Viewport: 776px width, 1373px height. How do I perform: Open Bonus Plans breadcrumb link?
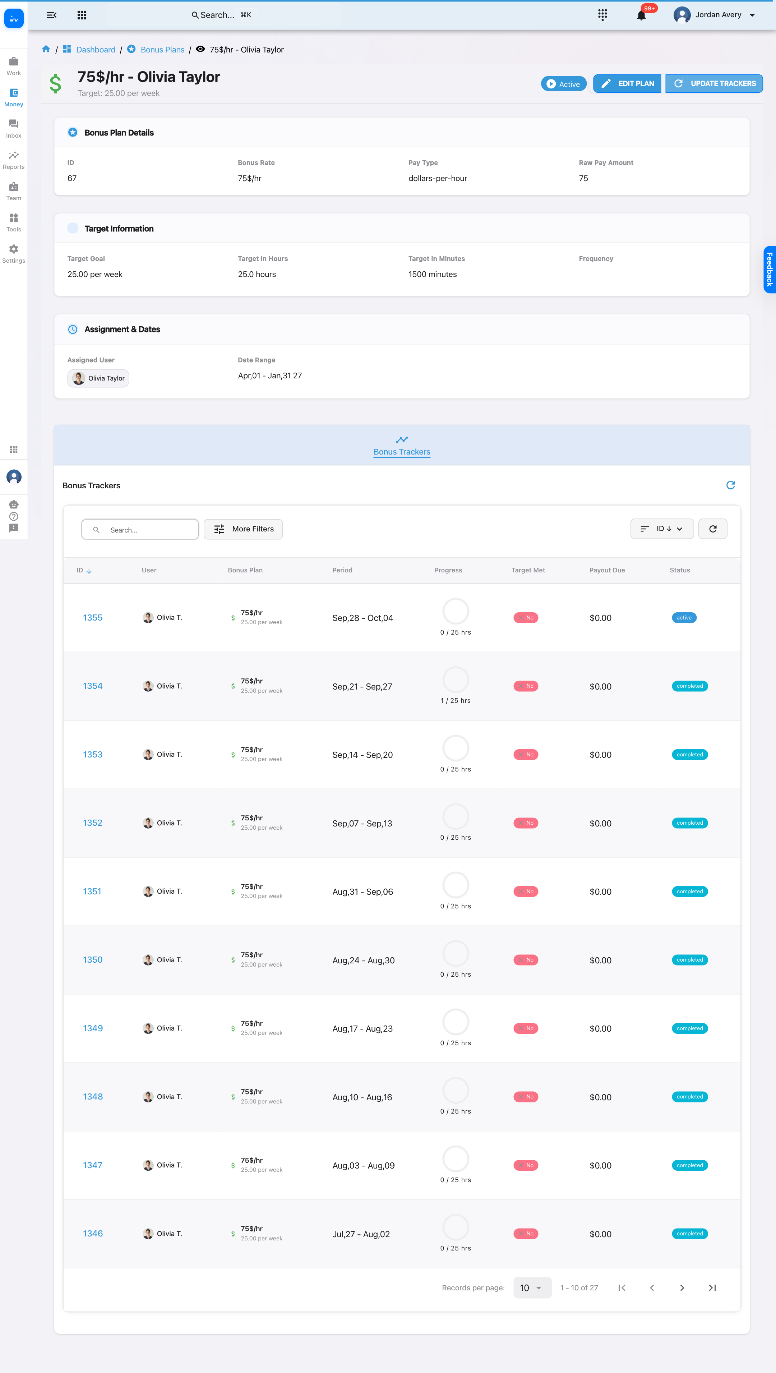162,50
